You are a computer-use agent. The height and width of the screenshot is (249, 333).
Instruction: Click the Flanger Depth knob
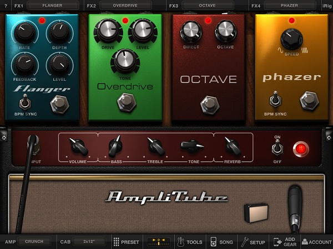(x=59, y=33)
